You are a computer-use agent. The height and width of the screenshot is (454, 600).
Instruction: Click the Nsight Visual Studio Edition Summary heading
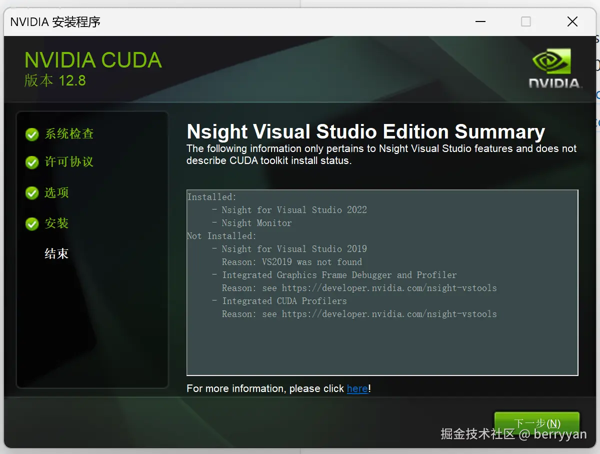click(365, 131)
